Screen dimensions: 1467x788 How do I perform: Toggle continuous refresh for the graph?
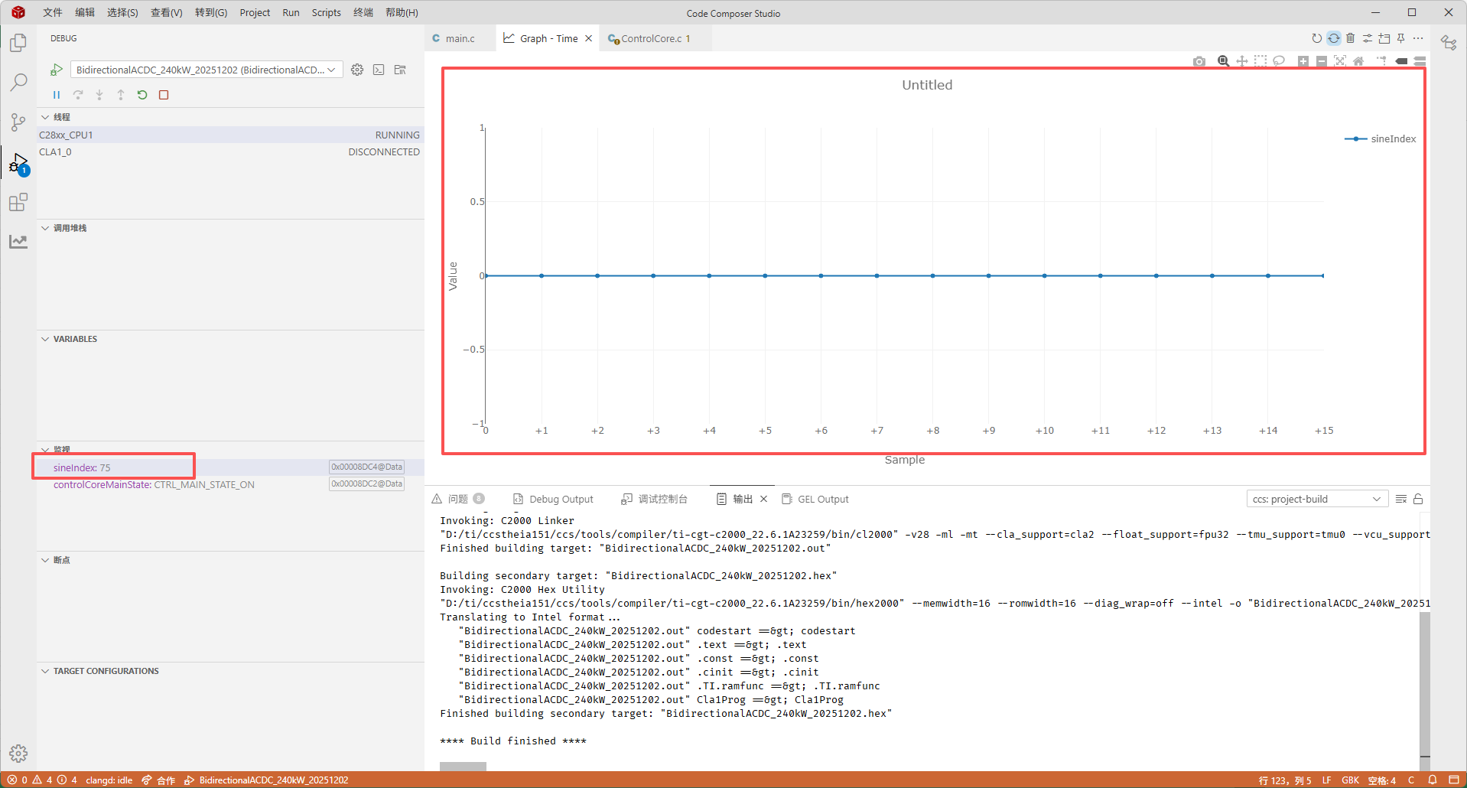pos(1334,38)
